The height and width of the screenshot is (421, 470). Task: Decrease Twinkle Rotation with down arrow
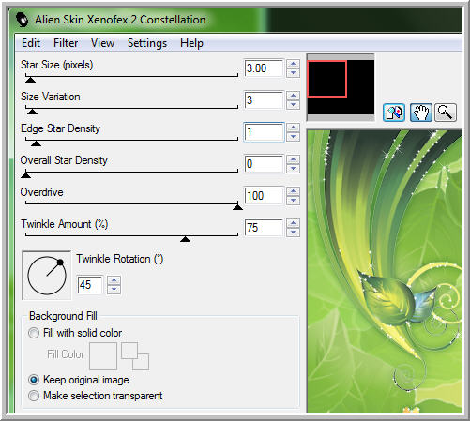click(114, 289)
